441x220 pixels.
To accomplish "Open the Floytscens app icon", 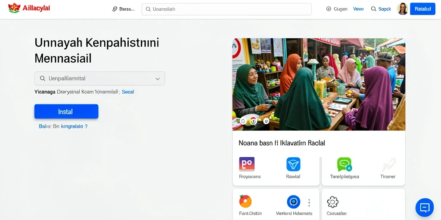I will tap(247, 164).
